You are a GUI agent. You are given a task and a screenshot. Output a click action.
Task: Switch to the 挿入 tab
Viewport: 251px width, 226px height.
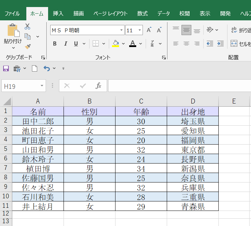pos(58,14)
